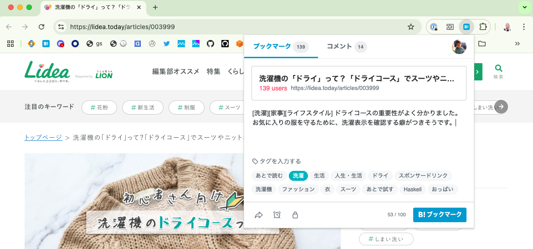The image size is (533, 249).
Task: Click the Lidea logo
Action: [x=47, y=72]
